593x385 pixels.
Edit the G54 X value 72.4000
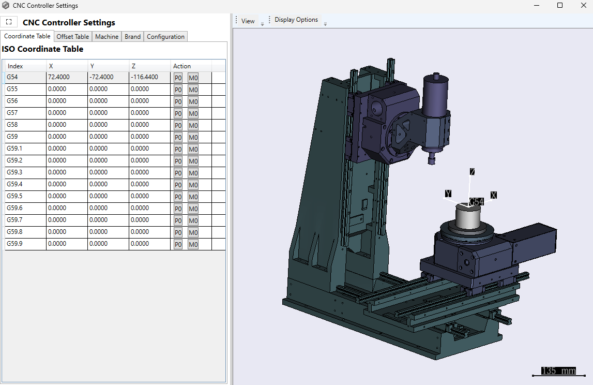point(66,77)
